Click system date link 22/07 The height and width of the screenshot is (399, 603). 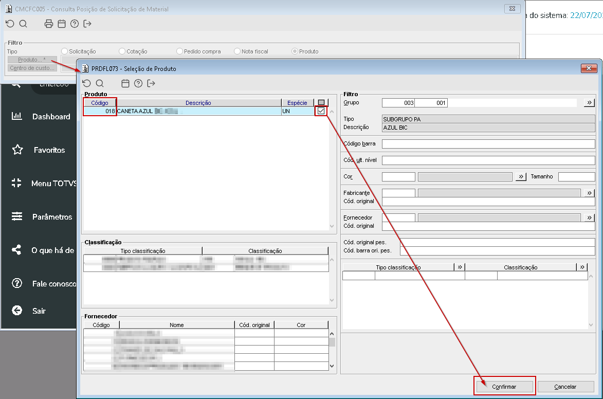[x=586, y=15]
